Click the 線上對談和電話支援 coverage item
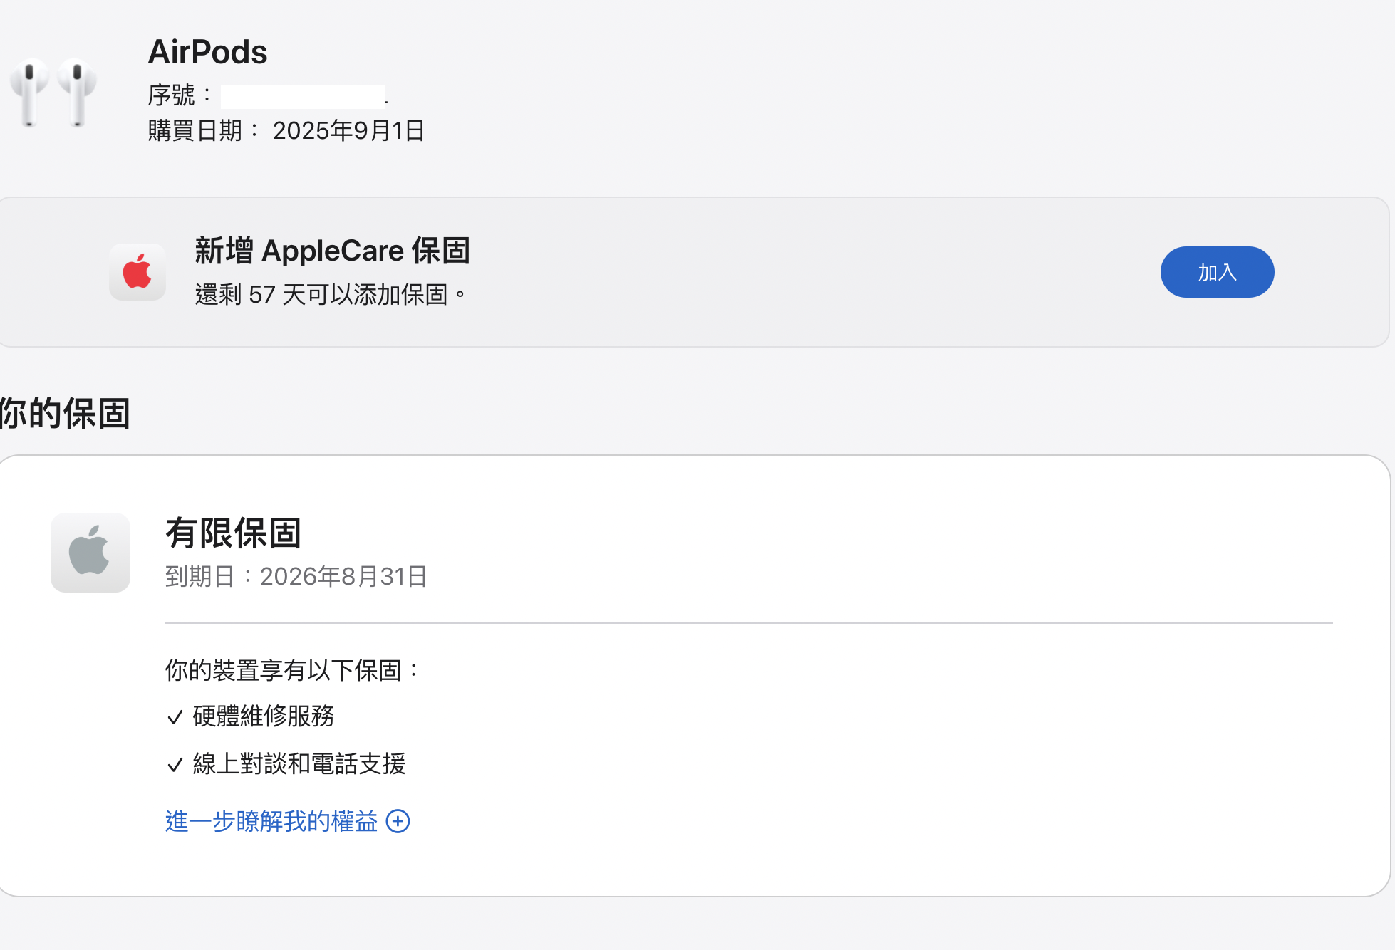Screen dimensions: 1395x950 [299, 763]
